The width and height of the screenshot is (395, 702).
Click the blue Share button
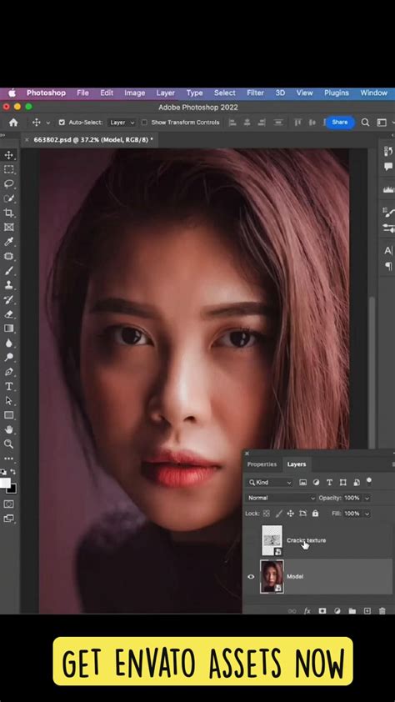click(339, 123)
